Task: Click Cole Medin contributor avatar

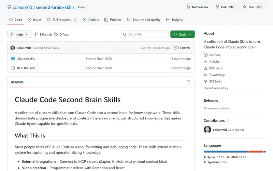Action: pyautogui.click(x=207, y=130)
